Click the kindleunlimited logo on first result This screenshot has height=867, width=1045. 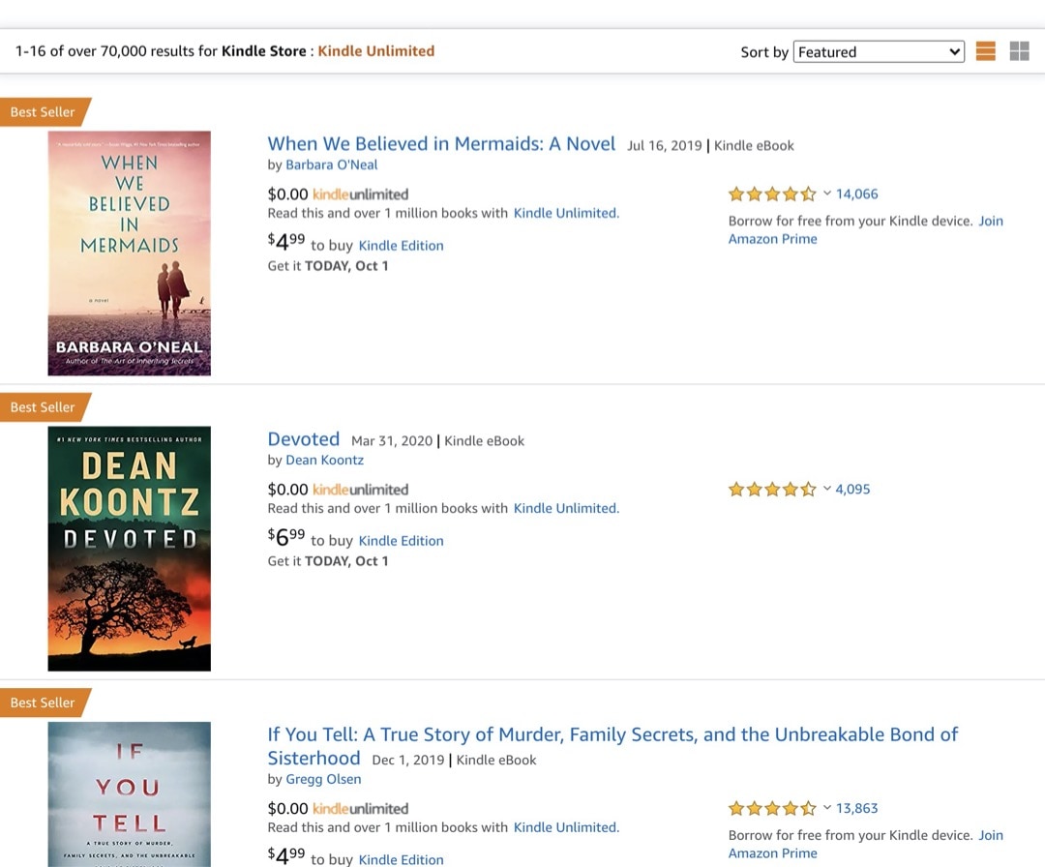[x=360, y=193]
